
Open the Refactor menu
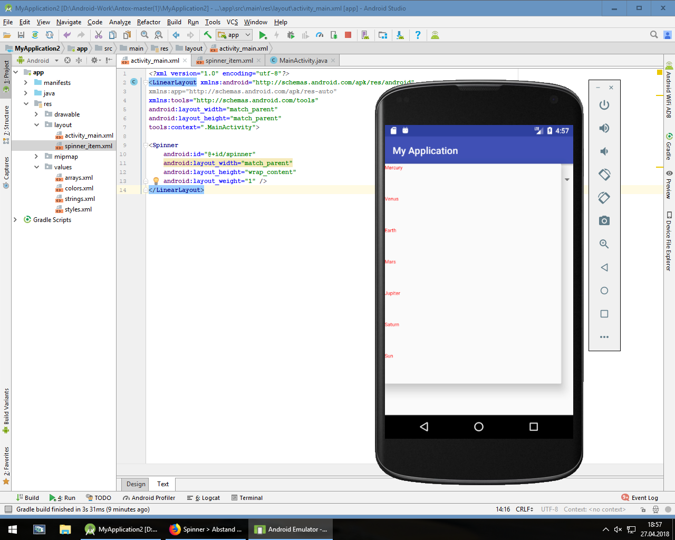[148, 22]
